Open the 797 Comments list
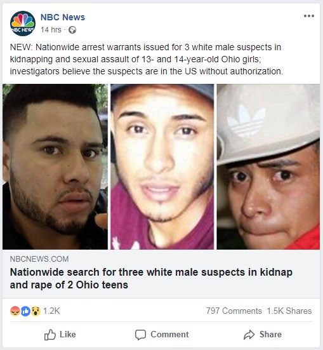This screenshot has height=350, width=323. pyautogui.click(x=234, y=311)
